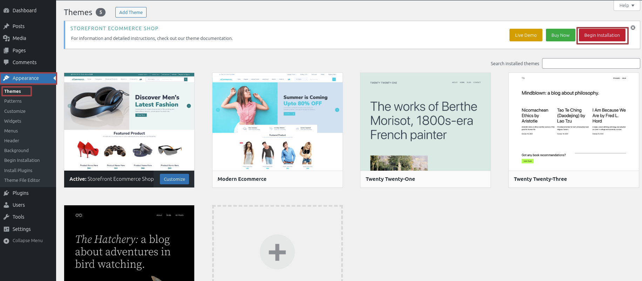Click Twenty Twenty-Three theme name
Viewport: 642px width, 281px height.
(x=540, y=179)
